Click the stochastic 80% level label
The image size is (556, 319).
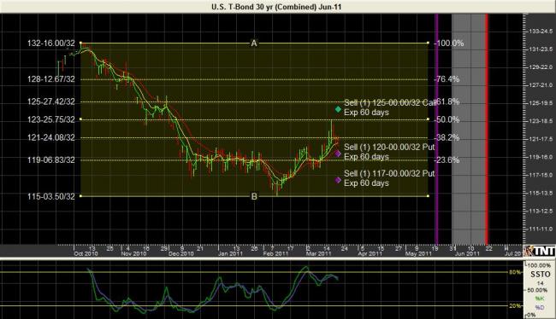click(515, 272)
